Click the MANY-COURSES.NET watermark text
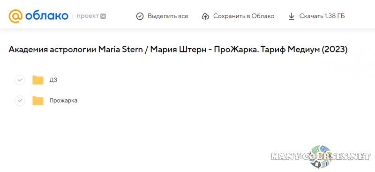Viewport: 375px width, 172px height. [321, 157]
